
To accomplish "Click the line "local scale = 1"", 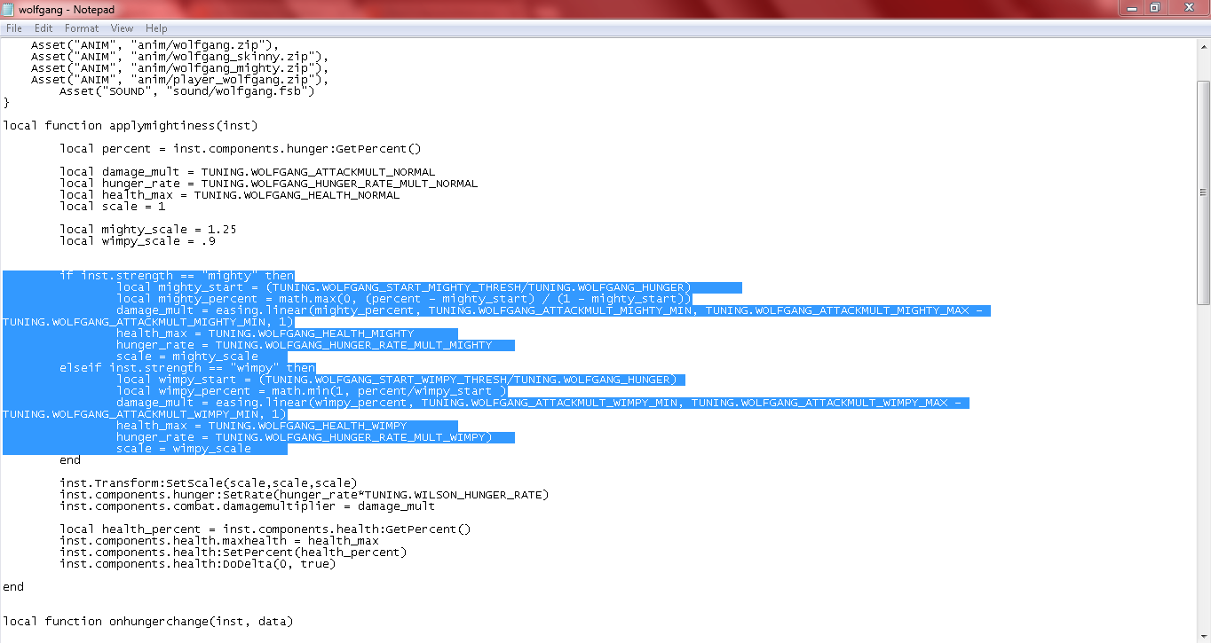I will coord(113,206).
